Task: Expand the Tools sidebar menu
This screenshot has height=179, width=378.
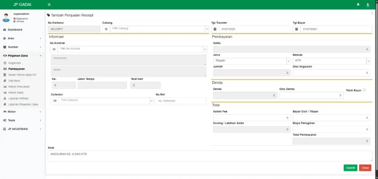Action: point(23,120)
